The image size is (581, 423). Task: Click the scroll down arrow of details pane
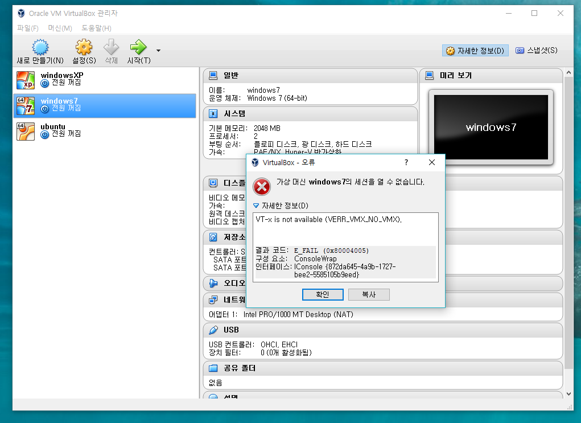[x=568, y=394]
